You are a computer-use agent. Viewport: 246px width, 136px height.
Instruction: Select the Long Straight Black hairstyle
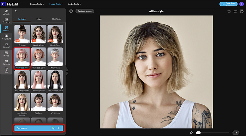point(55,79)
